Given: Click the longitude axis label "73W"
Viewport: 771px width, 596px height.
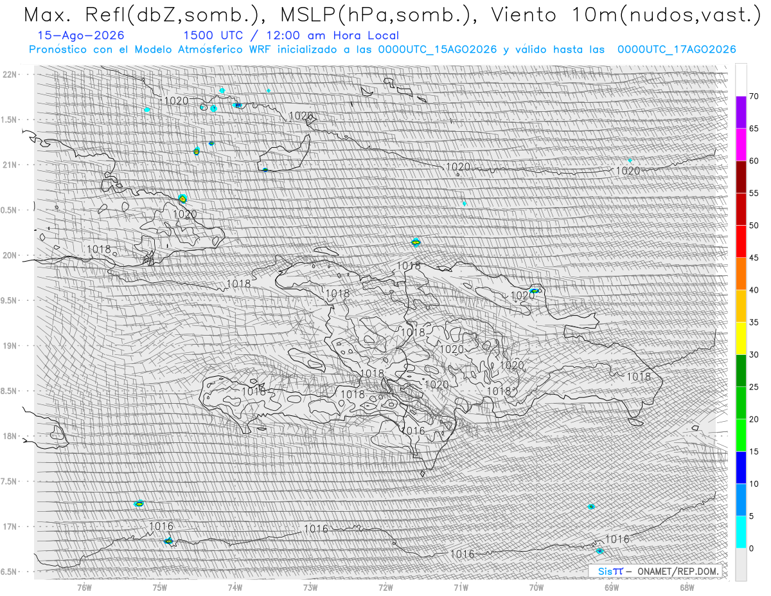Looking at the screenshot, I should pos(310,587).
